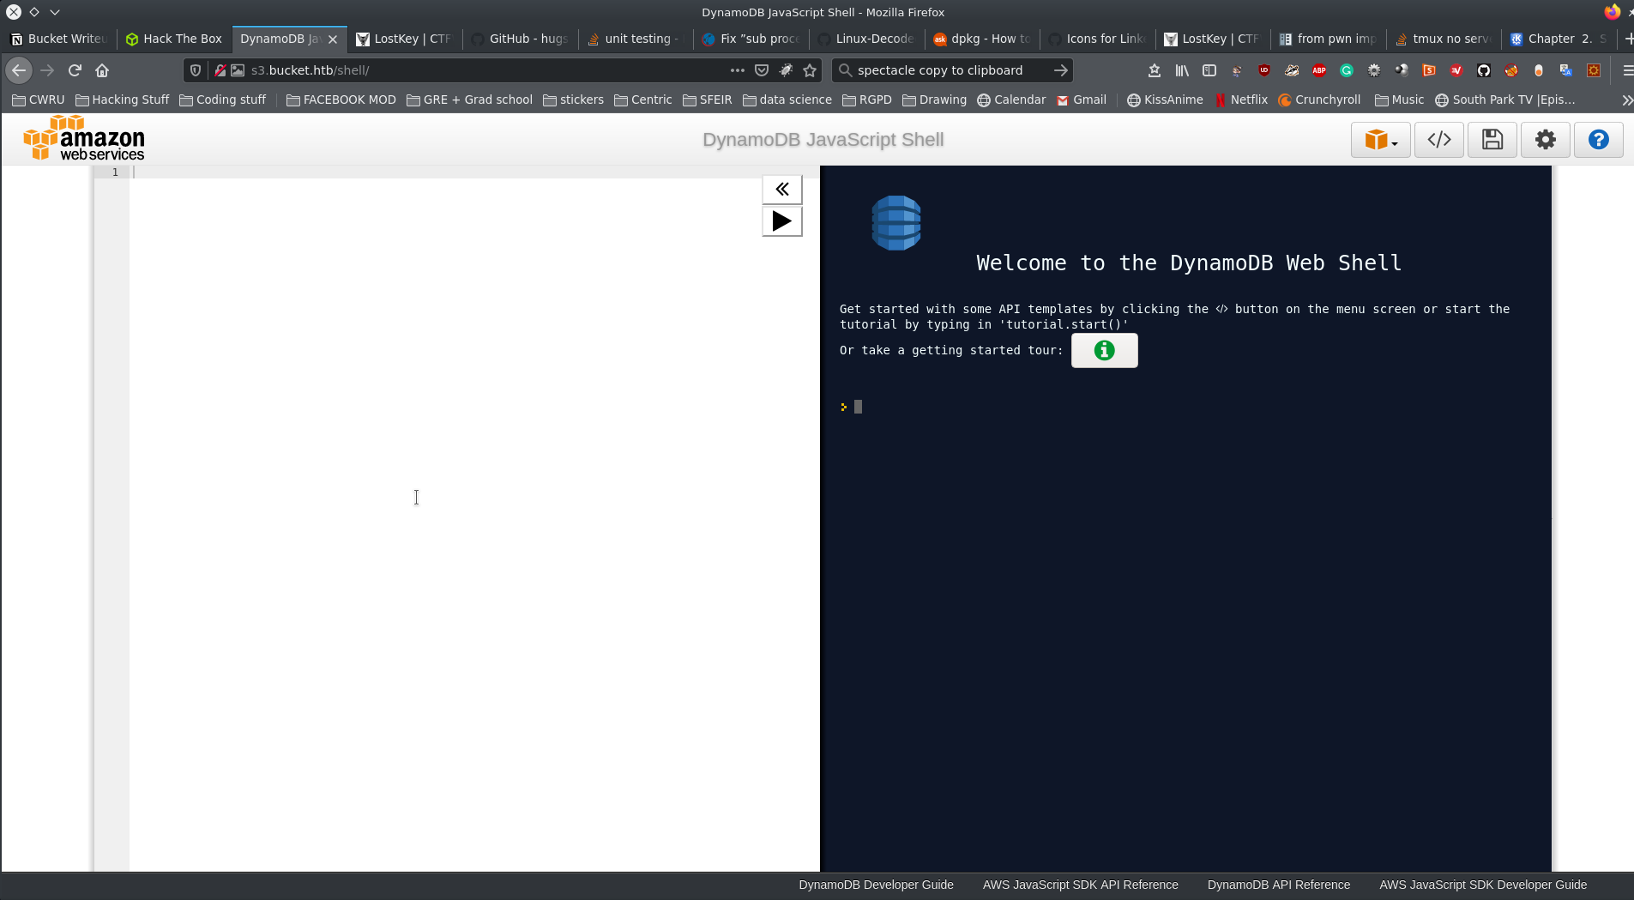Switch to the Hack The Box tab
1634x900 pixels.
pyautogui.click(x=173, y=39)
